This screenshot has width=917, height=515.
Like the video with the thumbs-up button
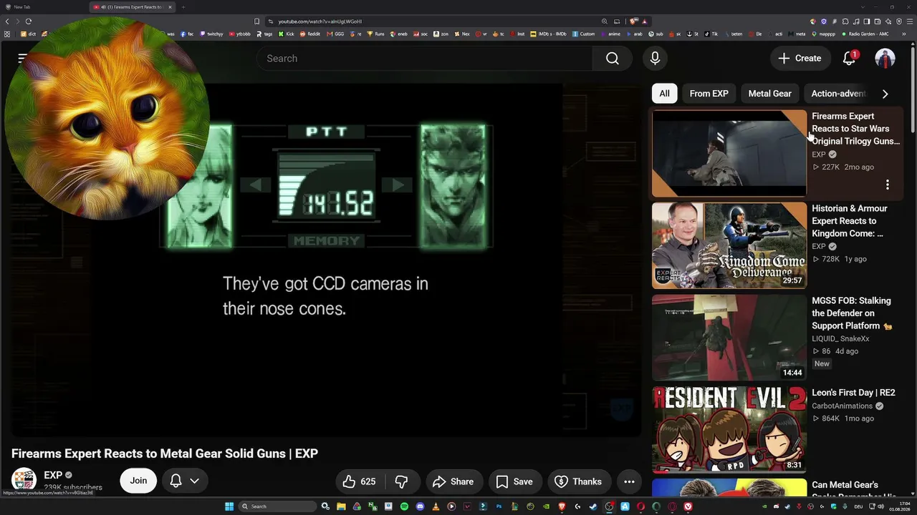359,481
